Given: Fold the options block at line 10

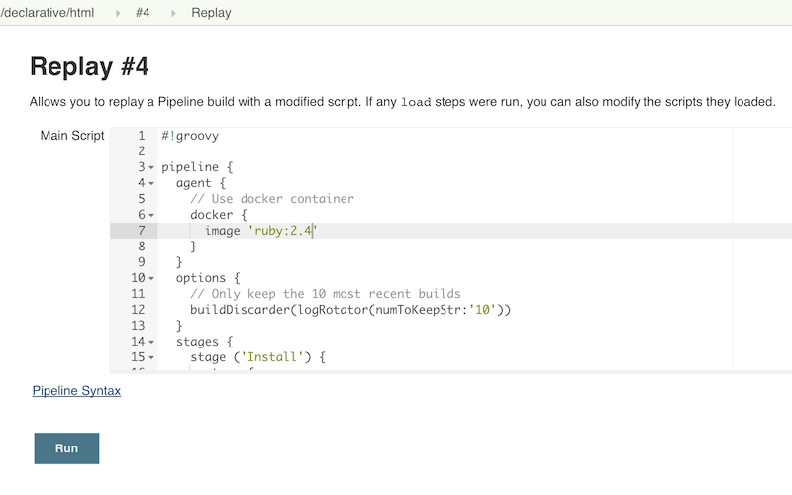Looking at the screenshot, I should point(151,278).
